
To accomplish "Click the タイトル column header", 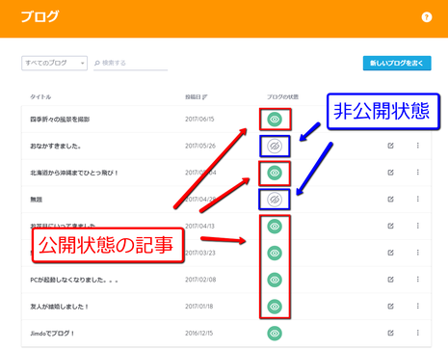I will pyautogui.click(x=40, y=96).
